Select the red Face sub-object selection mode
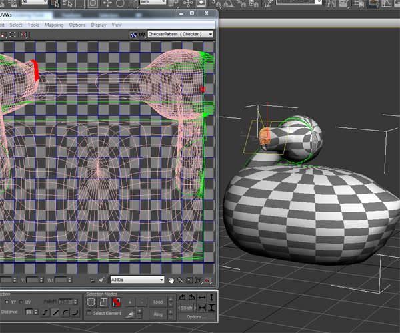Viewport: 400px width, 333px height. 116,302
